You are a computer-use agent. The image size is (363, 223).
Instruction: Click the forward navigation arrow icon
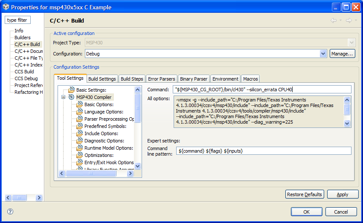348,20
